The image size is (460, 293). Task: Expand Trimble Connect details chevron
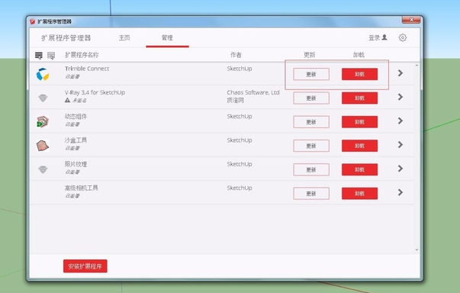400,73
